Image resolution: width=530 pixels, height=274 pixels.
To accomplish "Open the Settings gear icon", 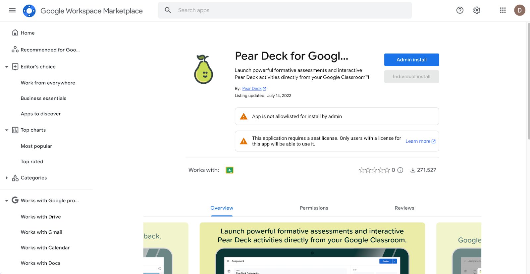I will pos(477,10).
